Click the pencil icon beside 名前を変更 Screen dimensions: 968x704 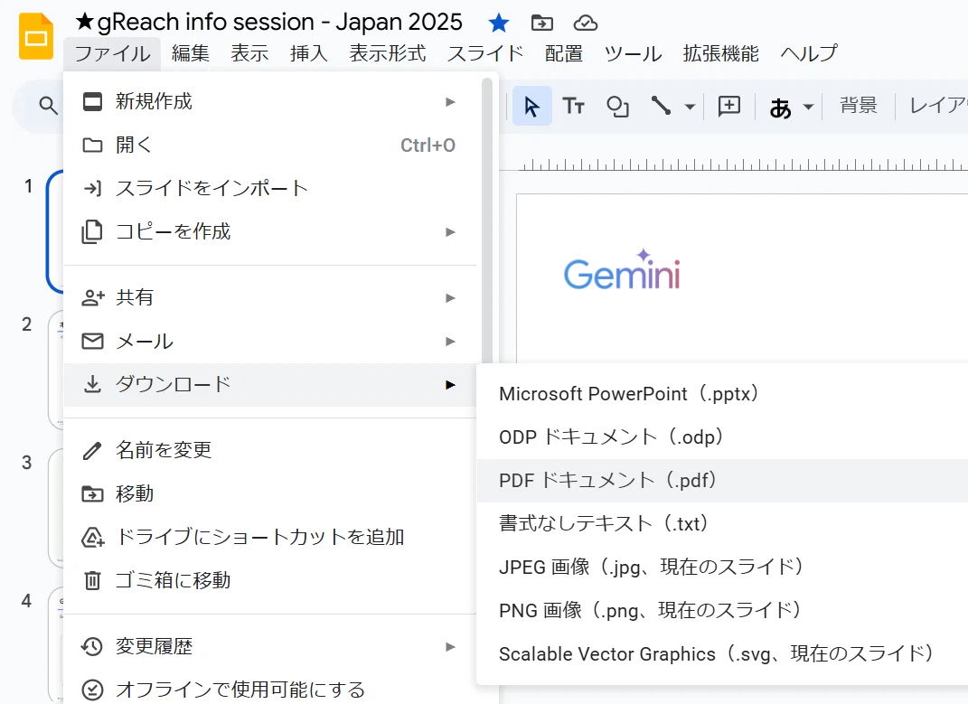click(x=92, y=451)
